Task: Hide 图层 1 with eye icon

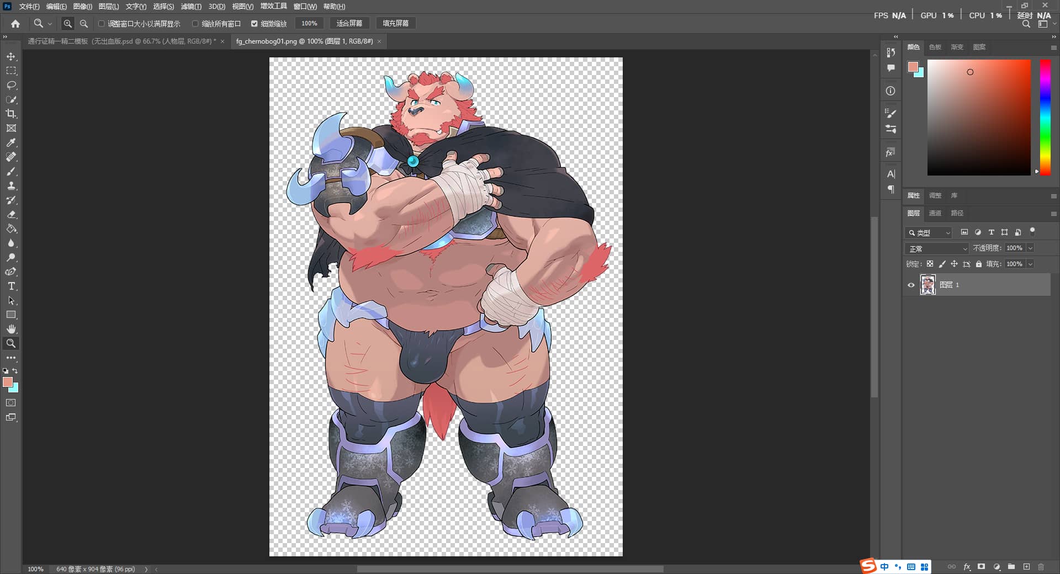Action: click(x=911, y=285)
